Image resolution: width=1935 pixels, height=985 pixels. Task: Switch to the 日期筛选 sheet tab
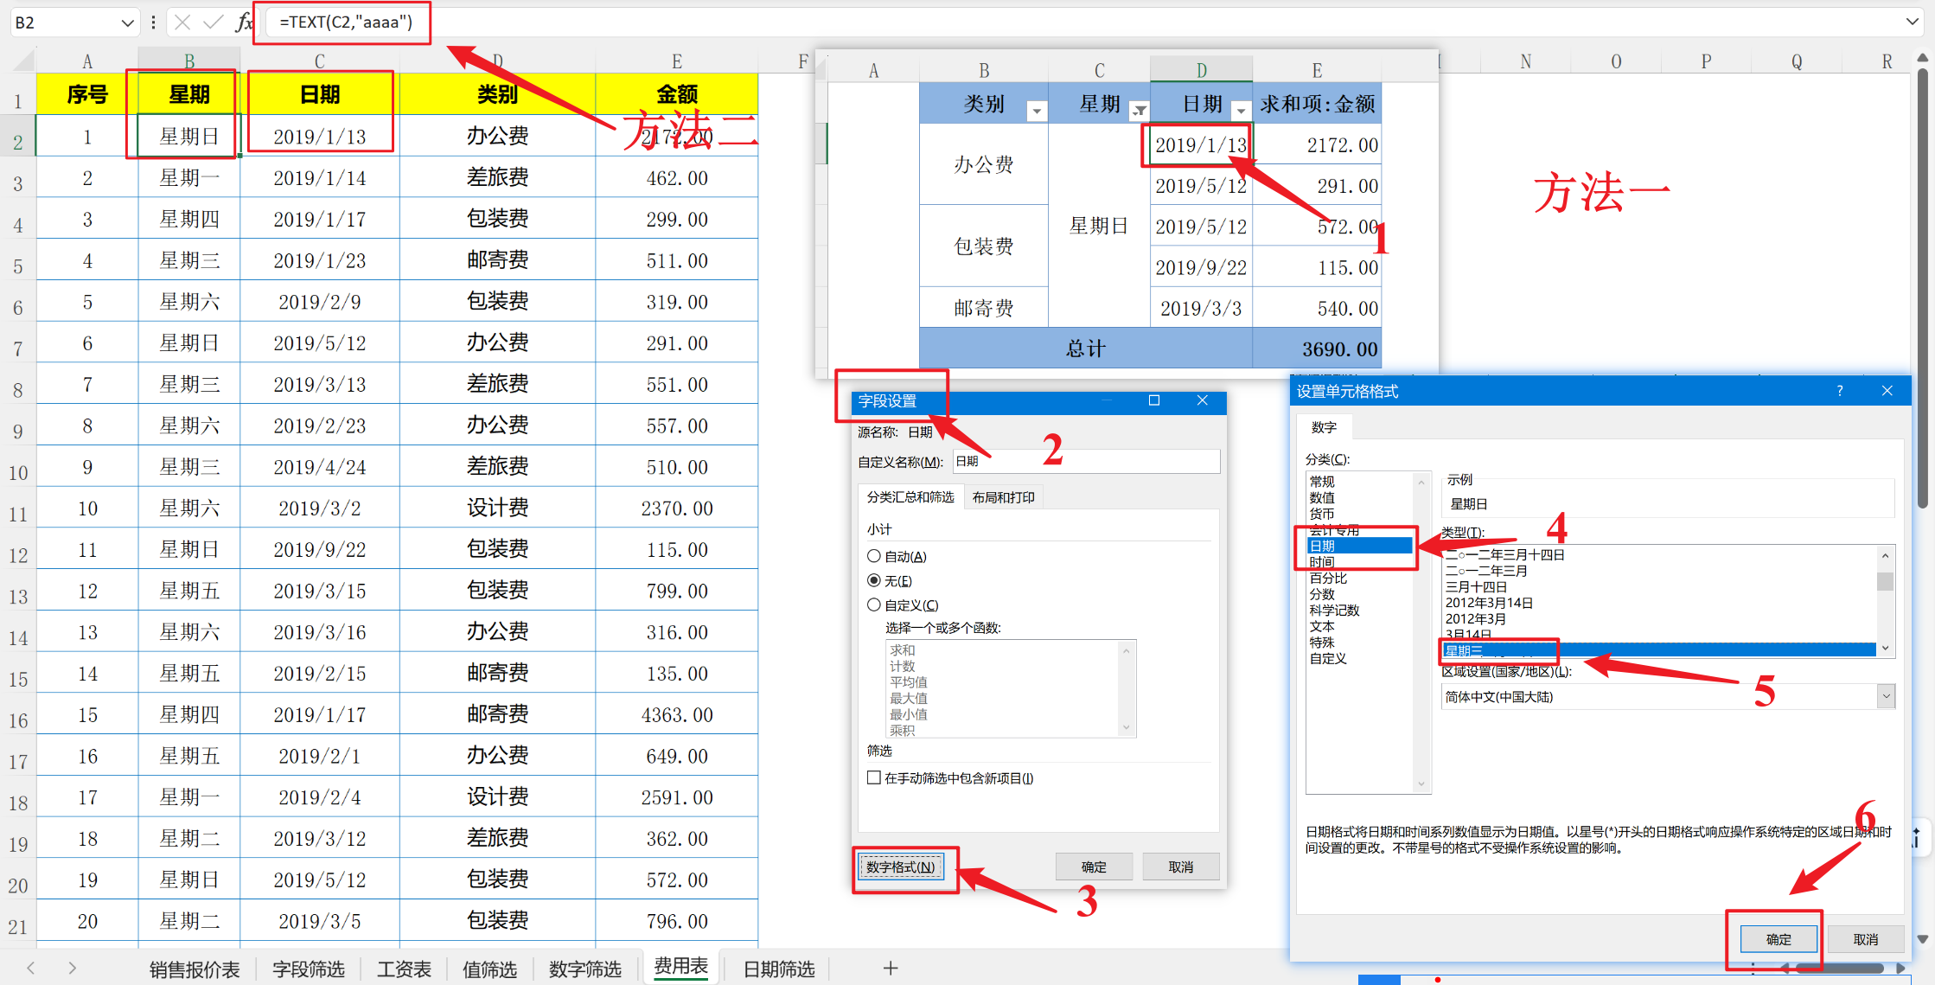(x=779, y=969)
